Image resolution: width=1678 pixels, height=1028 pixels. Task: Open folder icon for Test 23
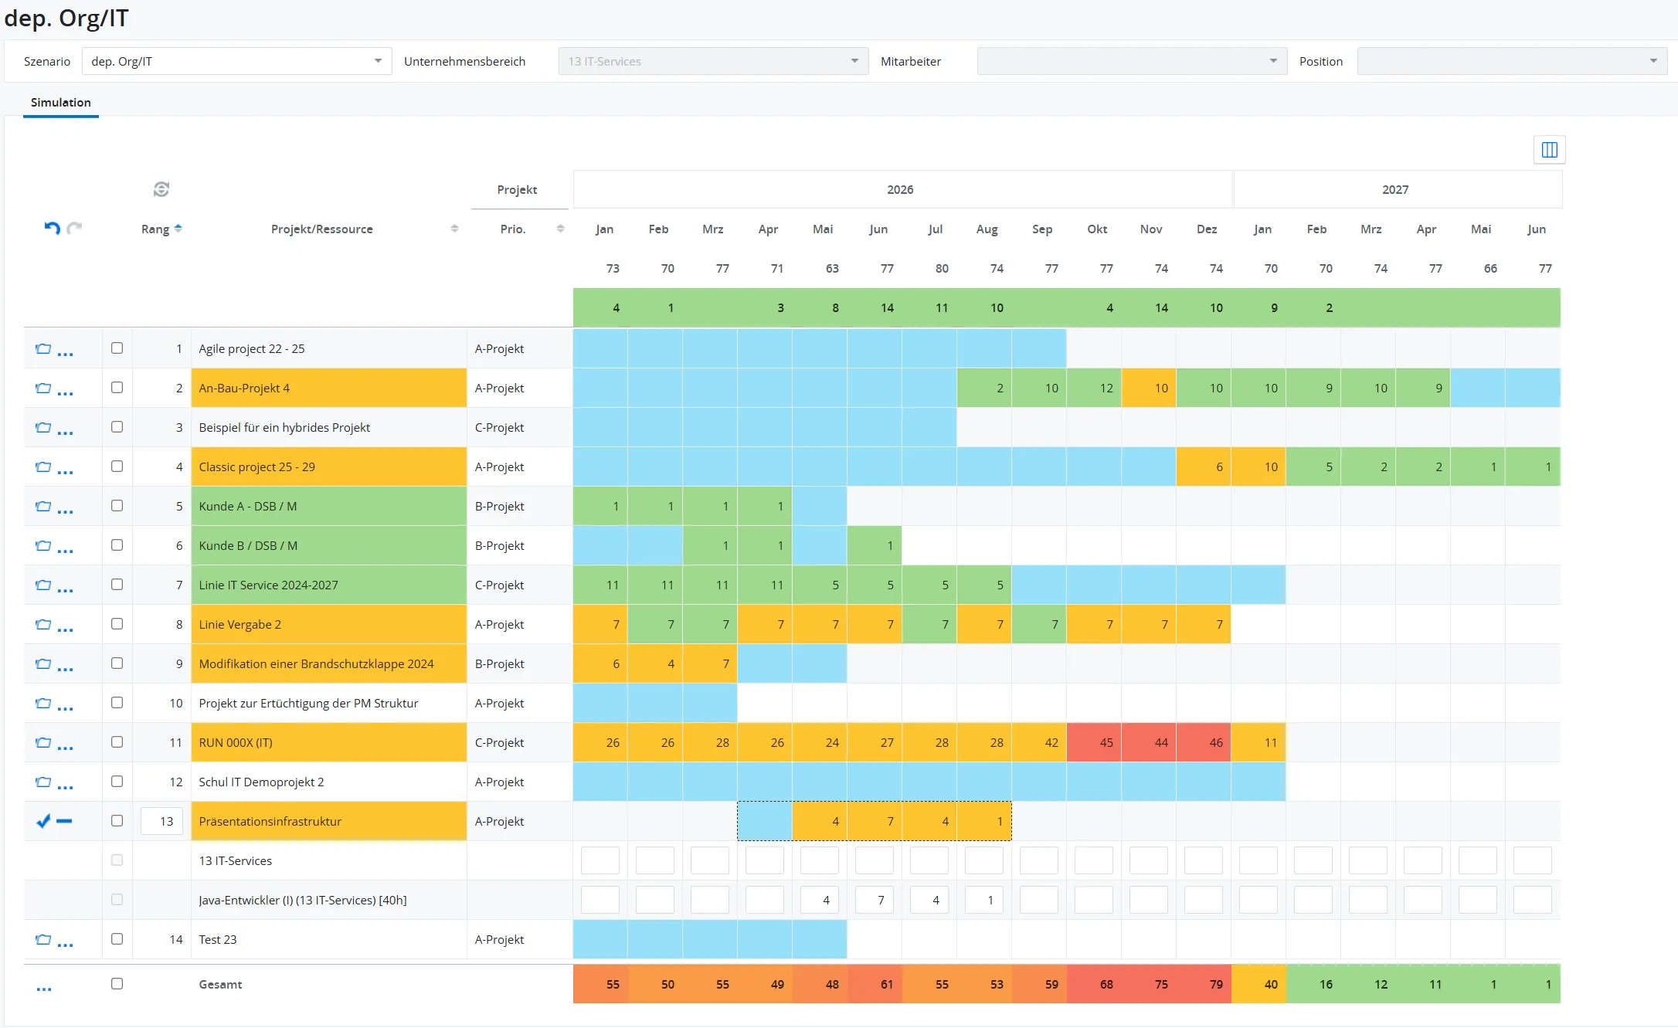point(43,939)
